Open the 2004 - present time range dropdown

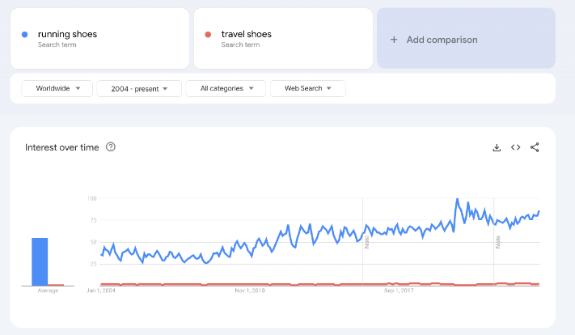pyautogui.click(x=138, y=88)
